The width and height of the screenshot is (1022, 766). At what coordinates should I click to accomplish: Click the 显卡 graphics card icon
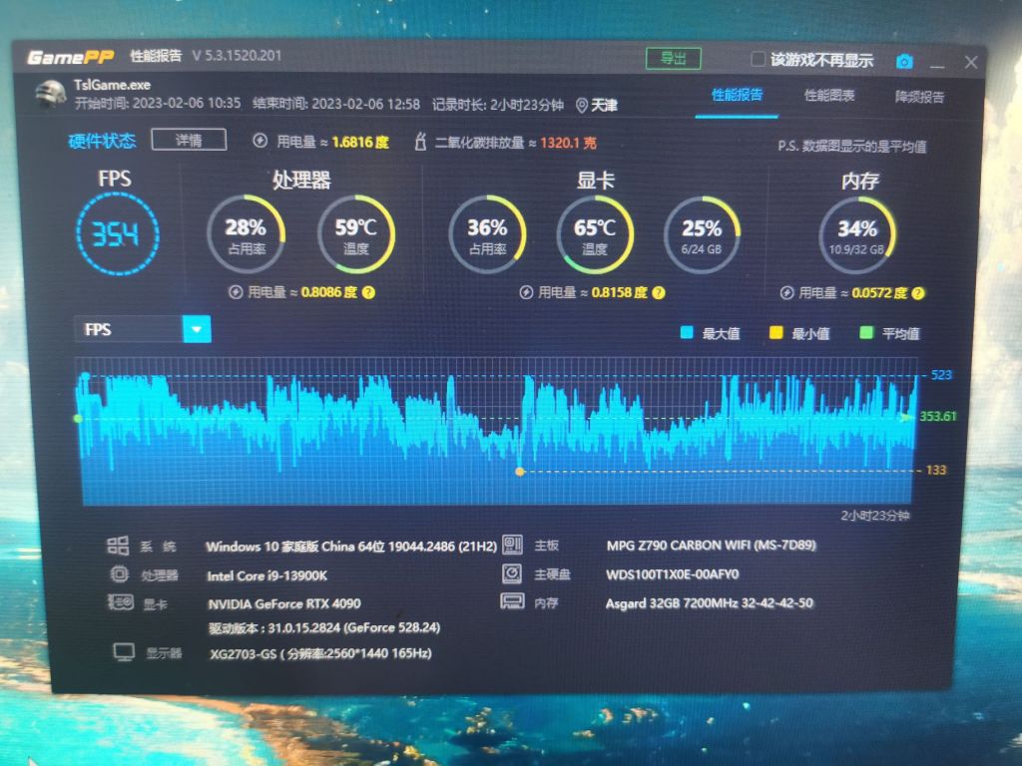pyautogui.click(x=120, y=603)
